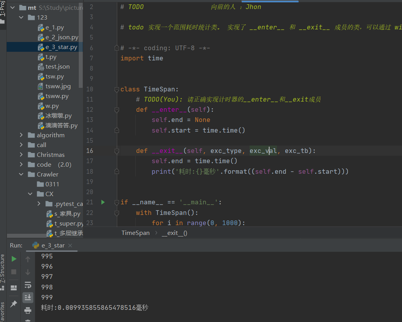Expand the code (2.0) folder
This screenshot has height=322, width=402.
pyautogui.click(x=21, y=164)
